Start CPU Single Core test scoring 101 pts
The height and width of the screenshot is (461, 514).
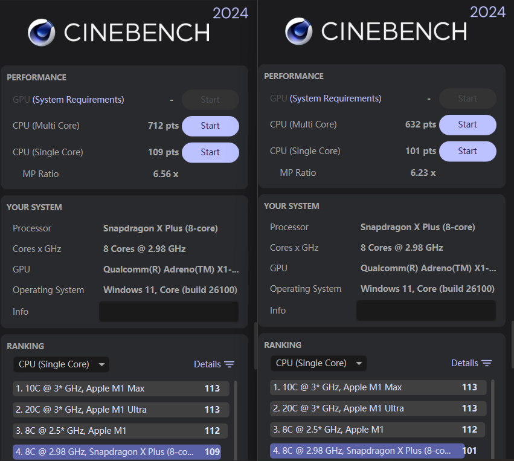tap(467, 151)
